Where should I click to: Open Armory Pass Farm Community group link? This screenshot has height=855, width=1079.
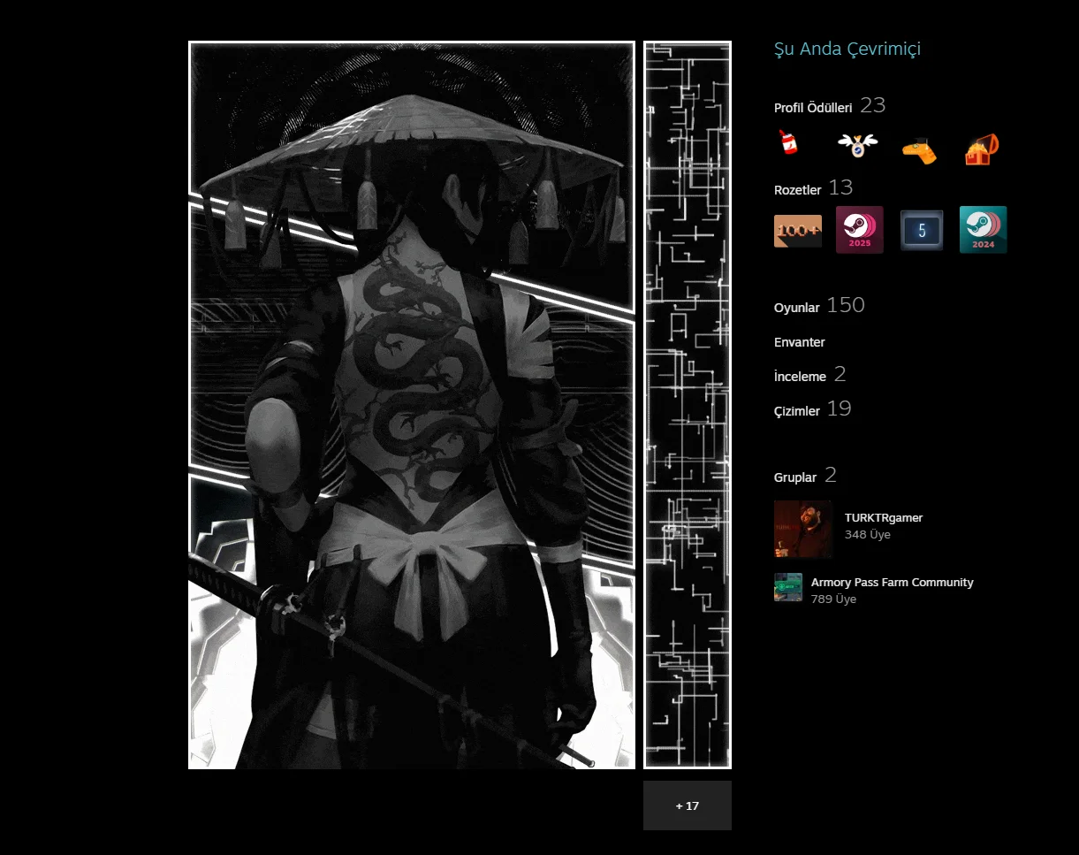[x=893, y=583]
